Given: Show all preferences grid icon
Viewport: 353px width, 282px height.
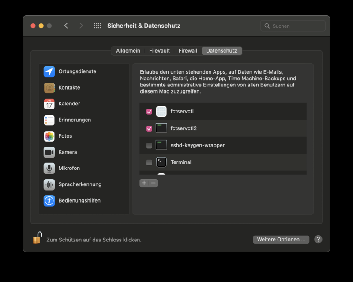Looking at the screenshot, I should click(x=98, y=26).
